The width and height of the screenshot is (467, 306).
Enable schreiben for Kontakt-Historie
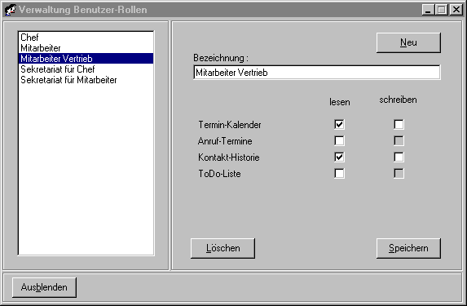pos(399,157)
